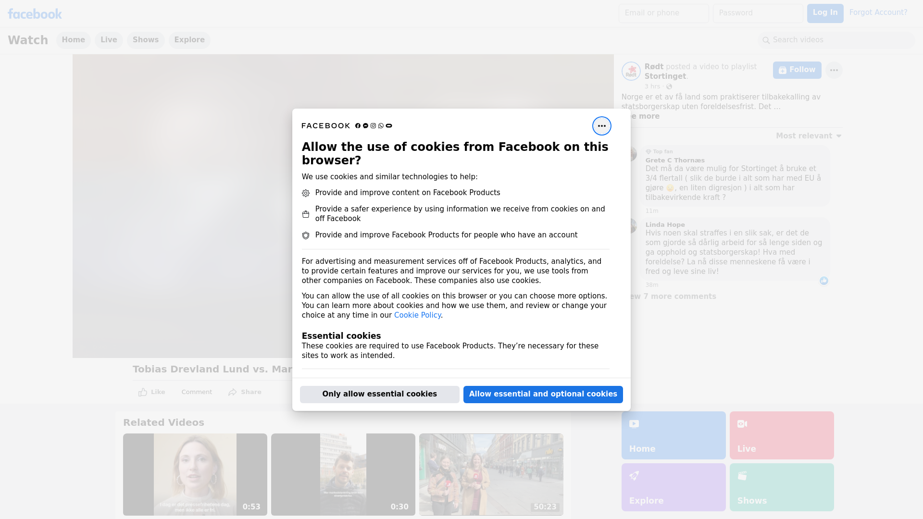This screenshot has height=519, width=923.
Task: Click the Search videos field
Action: [836, 40]
